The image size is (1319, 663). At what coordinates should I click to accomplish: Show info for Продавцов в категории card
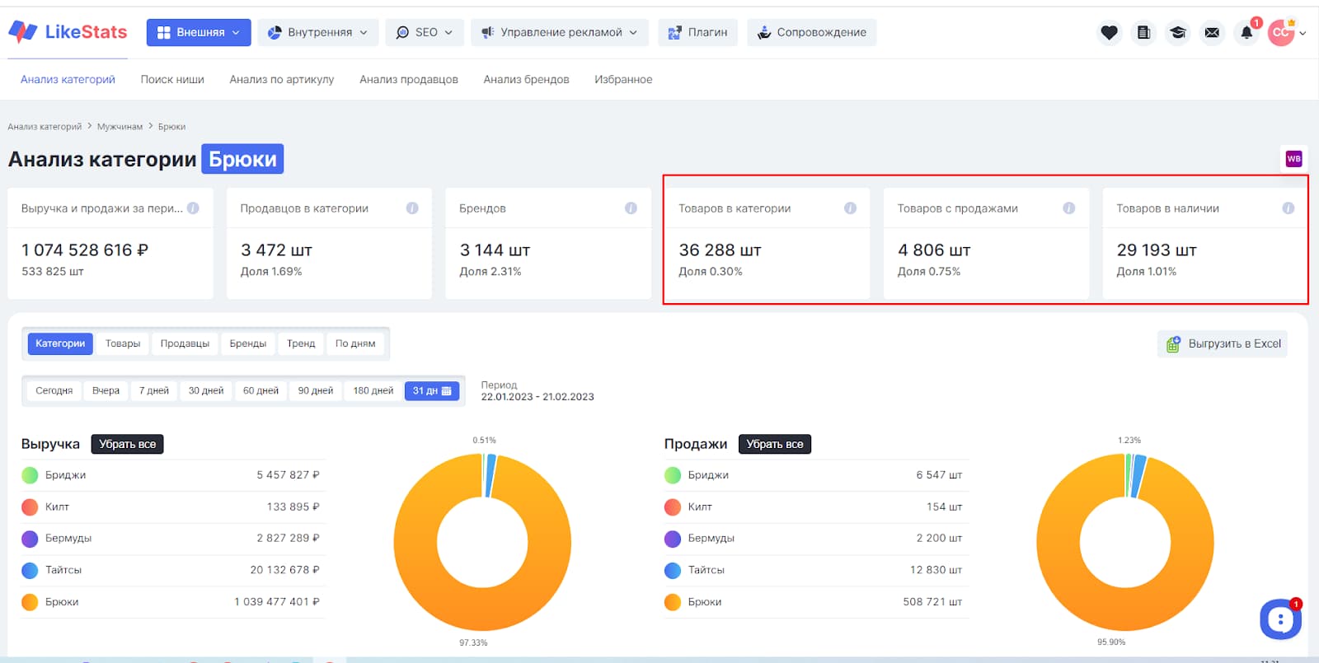(412, 208)
